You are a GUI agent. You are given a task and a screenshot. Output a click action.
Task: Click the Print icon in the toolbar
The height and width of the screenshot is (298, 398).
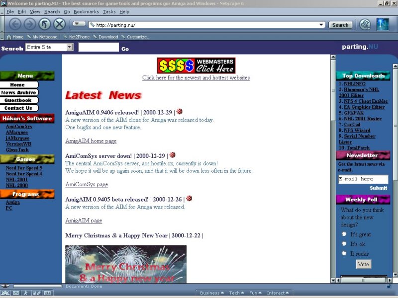pyautogui.click(x=365, y=24)
